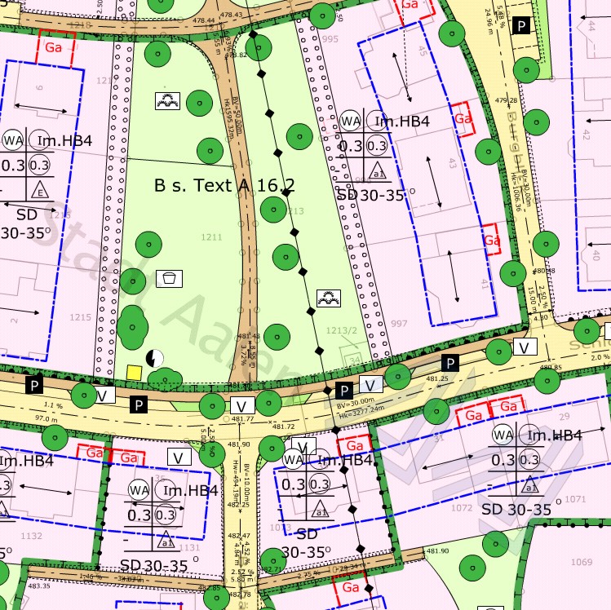Click parcel number 997
The width and height of the screenshot is (611, 610).
397,325
